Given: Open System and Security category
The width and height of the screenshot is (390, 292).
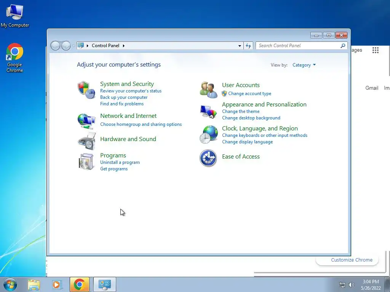Looking at the screenshot, I should [x=127, y=84].
